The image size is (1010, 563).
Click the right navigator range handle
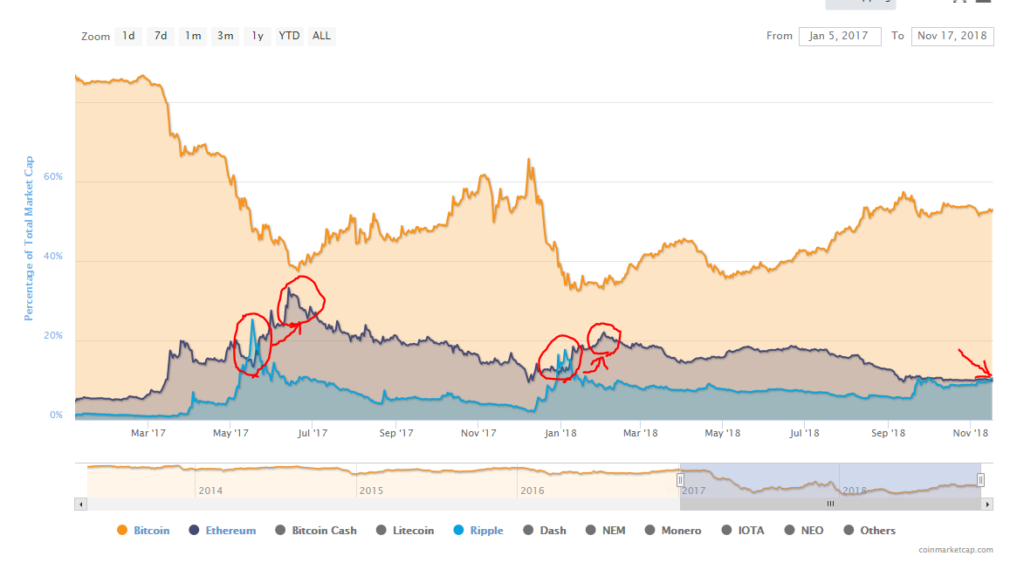(x=980, y=479)
